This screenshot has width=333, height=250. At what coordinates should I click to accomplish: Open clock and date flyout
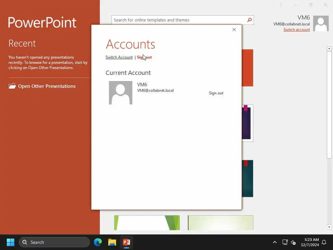coord(310,242)
